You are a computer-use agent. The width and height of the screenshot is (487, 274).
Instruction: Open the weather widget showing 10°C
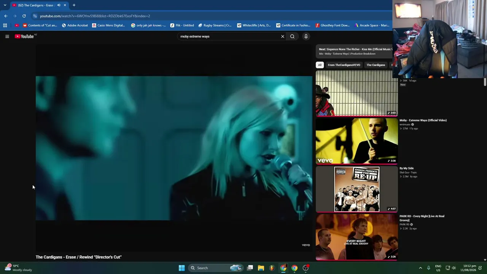(x=18, y=268)
